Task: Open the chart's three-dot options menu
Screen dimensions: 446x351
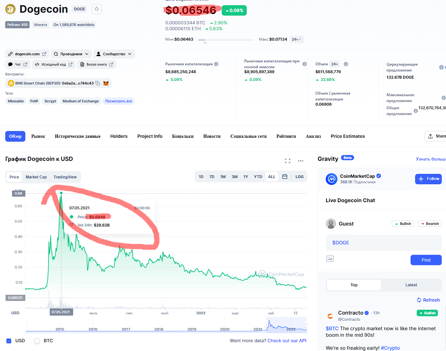Action: (301, 161)
